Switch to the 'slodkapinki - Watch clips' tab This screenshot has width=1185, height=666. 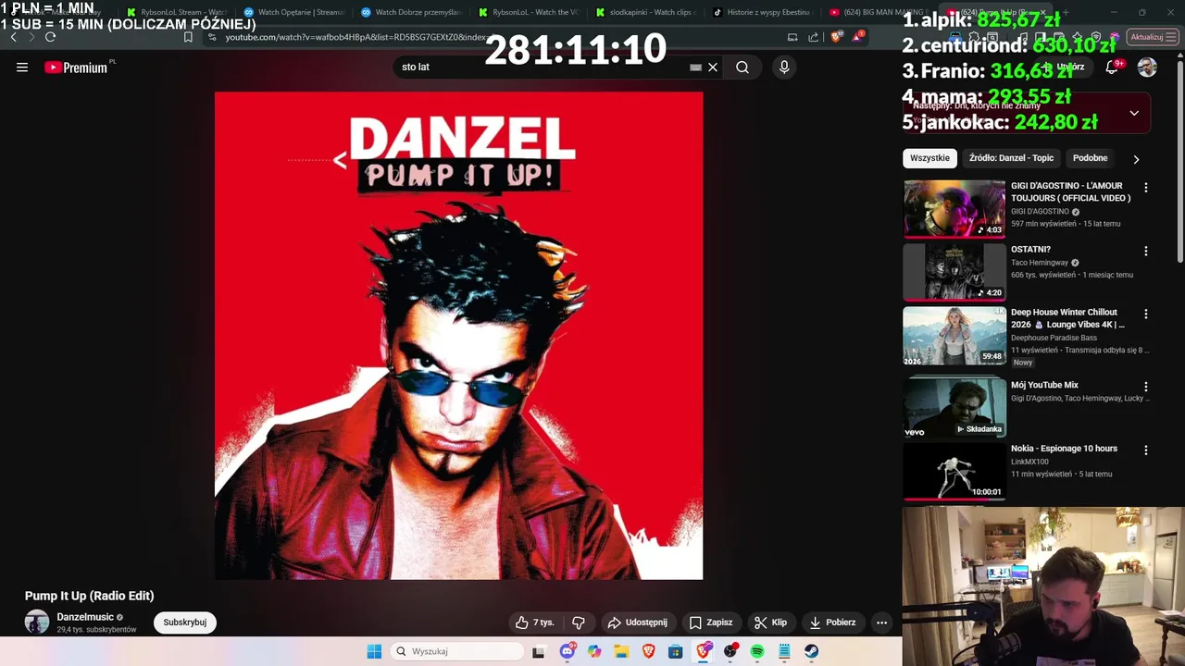tap(645, 12)
